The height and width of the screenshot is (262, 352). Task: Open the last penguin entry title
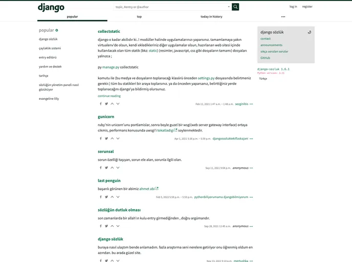(x=109, y=181)
